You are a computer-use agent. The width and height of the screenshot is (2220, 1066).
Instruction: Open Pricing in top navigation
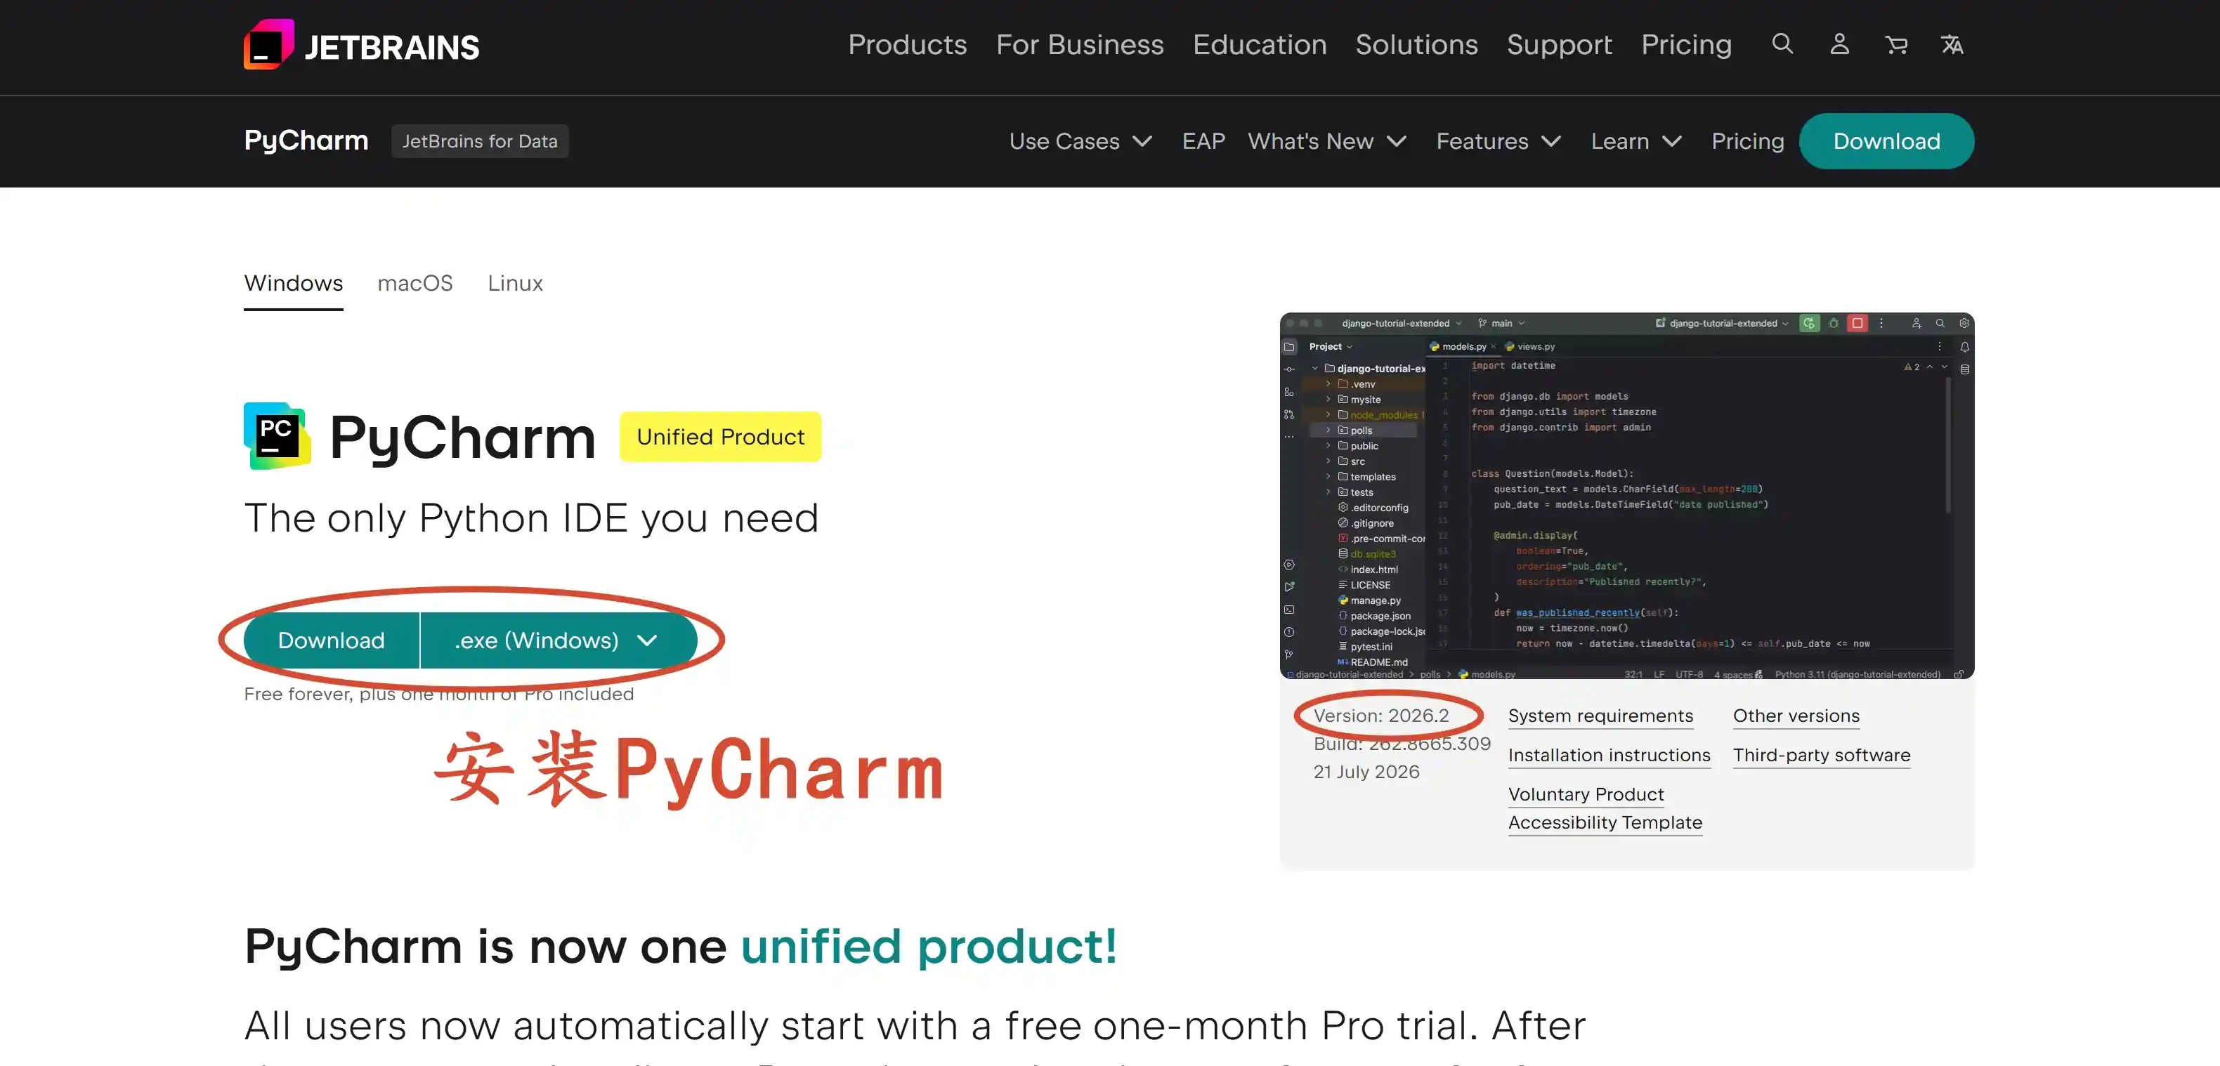(1685, 45)
